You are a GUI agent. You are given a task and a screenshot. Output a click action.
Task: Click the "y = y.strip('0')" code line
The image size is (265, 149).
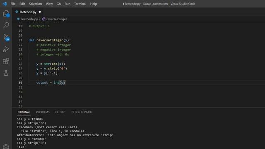click(52, 68)
